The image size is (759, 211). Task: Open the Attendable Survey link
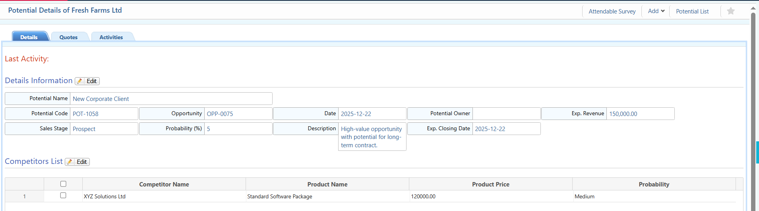612,11
